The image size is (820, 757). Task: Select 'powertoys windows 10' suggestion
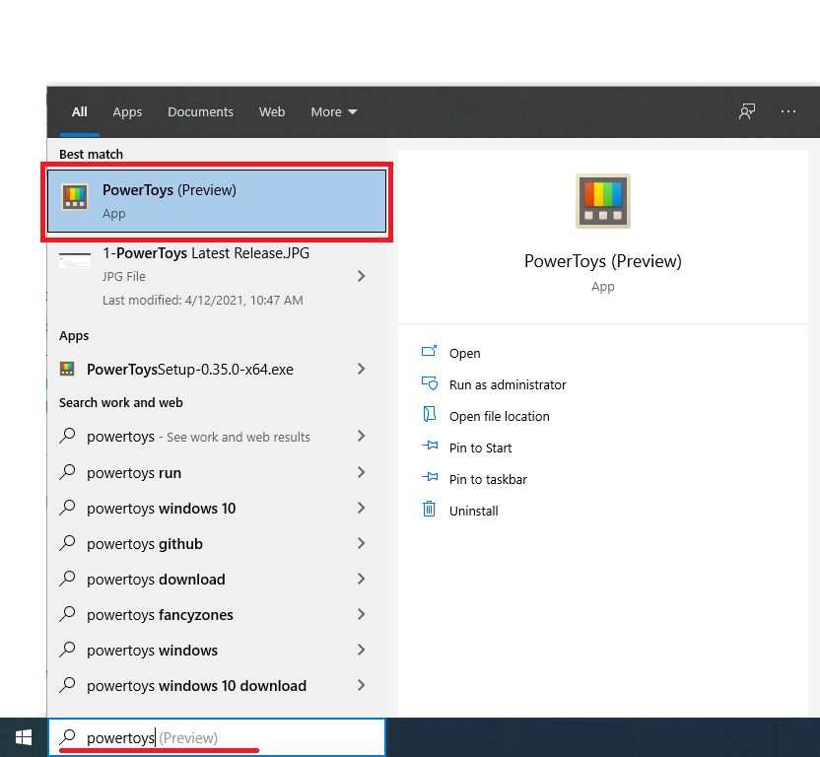pos(217,509)
